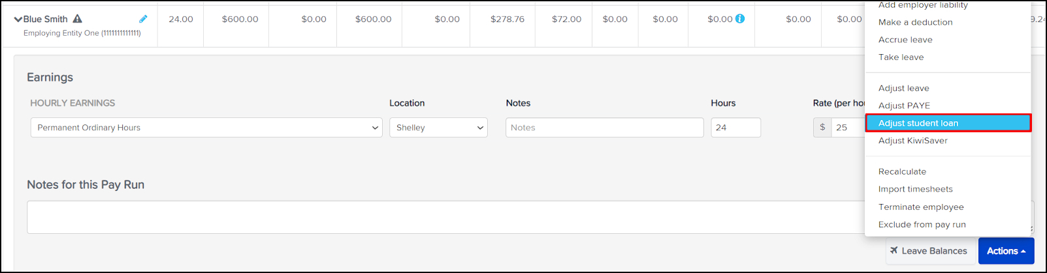Open the Permanent Ordinary Hours dropdown

pyautogui.click(x=206, y=128)
